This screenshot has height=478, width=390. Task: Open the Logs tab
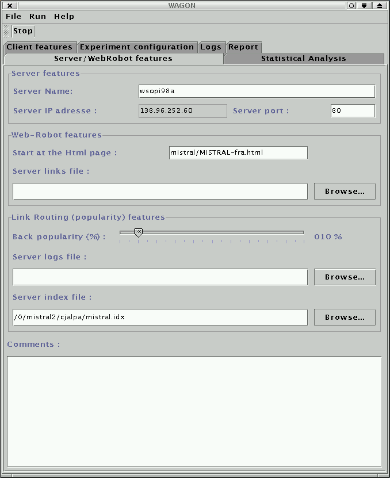[211, 47]
